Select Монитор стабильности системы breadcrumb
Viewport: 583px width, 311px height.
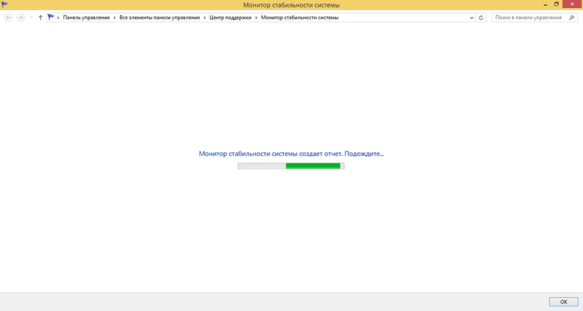pos(300,17)
